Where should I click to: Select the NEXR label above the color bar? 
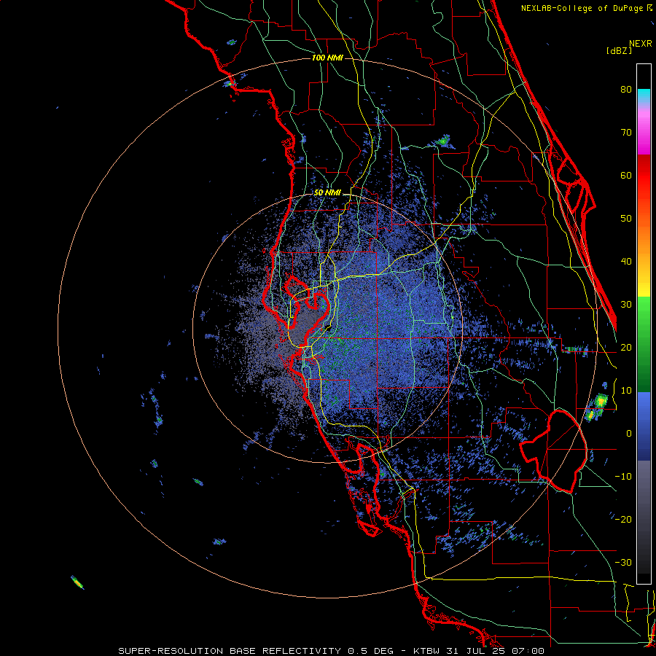[641, 44]
